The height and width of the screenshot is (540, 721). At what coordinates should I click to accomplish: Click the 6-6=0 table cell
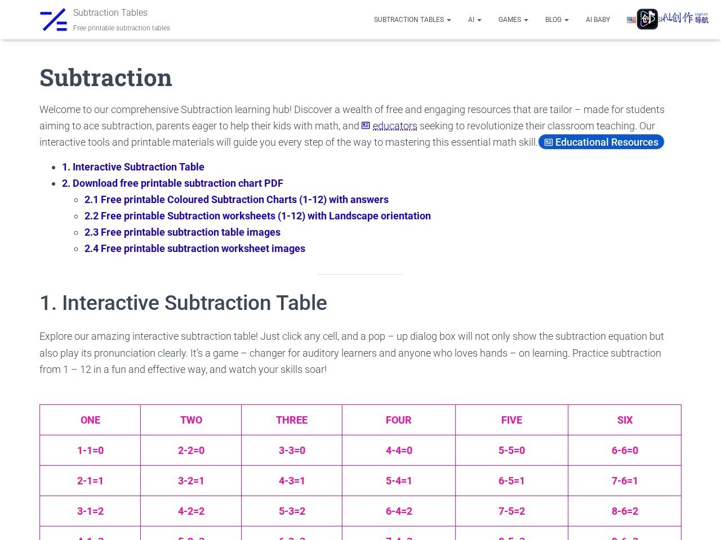(625, 451)
